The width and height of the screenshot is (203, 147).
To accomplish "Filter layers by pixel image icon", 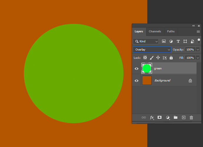I will (x=164, y=41).
